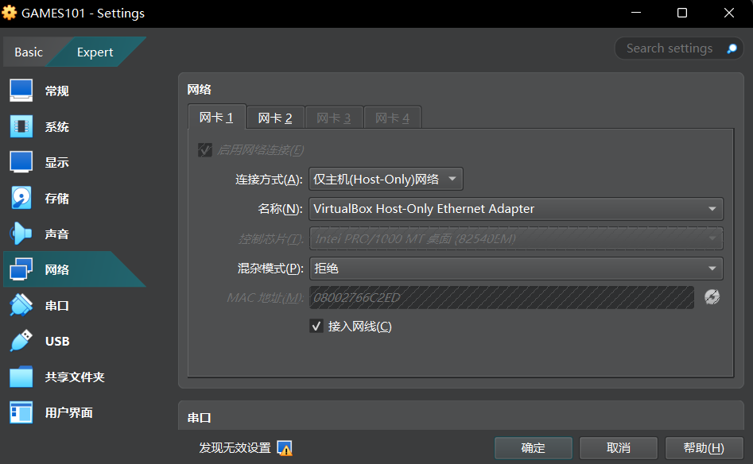Open the USB settings icon
The image size is (753, 464).
(21, 341)
